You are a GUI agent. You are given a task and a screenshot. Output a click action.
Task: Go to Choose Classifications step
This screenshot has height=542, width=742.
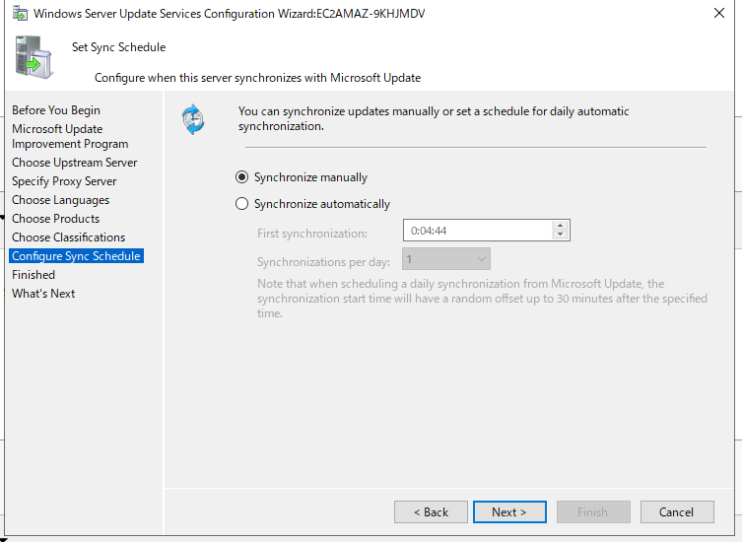click(x=68, y=237)
